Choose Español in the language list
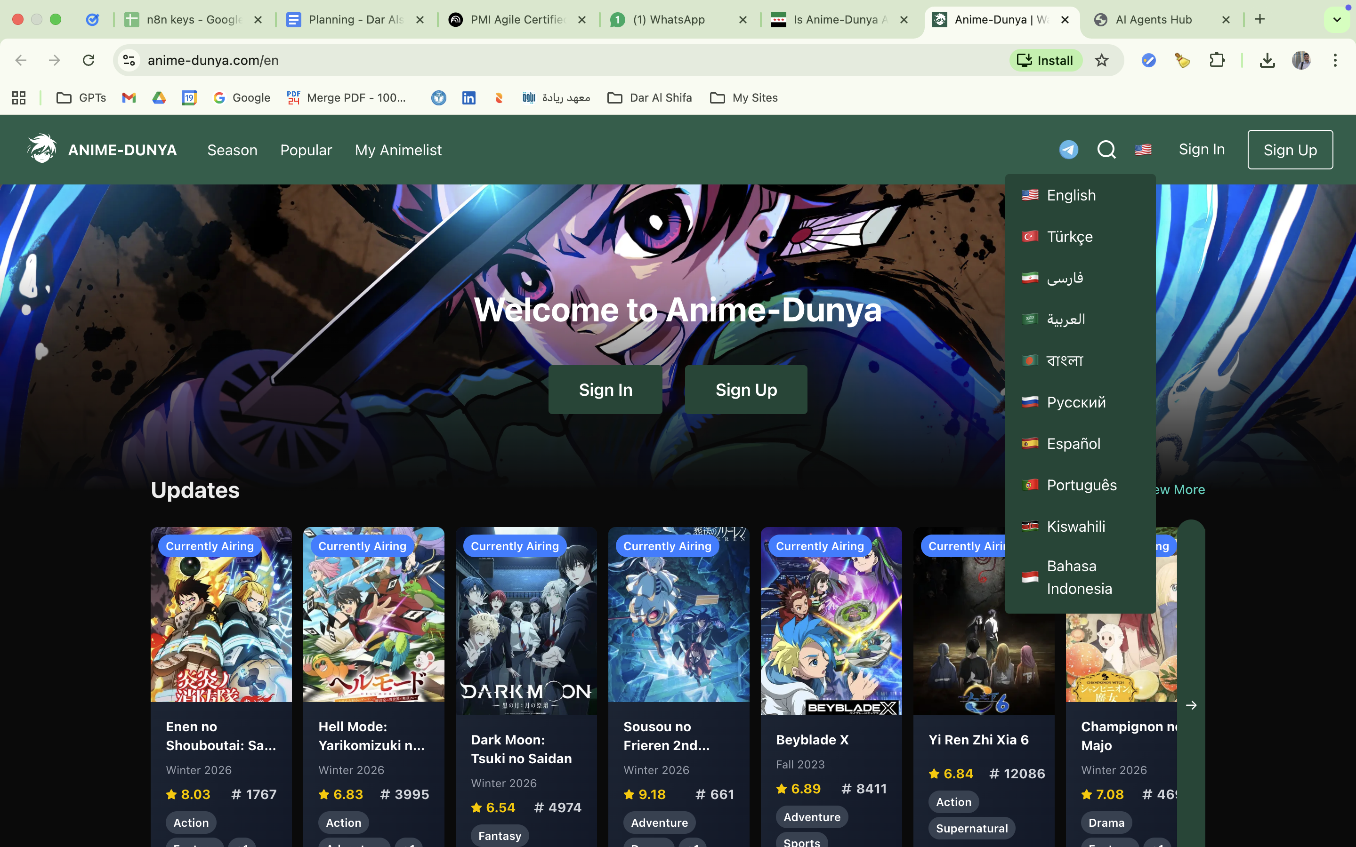 tap(1073, 444)
